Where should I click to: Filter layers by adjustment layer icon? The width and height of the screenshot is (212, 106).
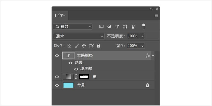(109, 27)
